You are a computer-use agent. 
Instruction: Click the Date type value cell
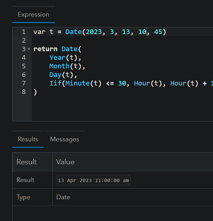pos(63,197)
